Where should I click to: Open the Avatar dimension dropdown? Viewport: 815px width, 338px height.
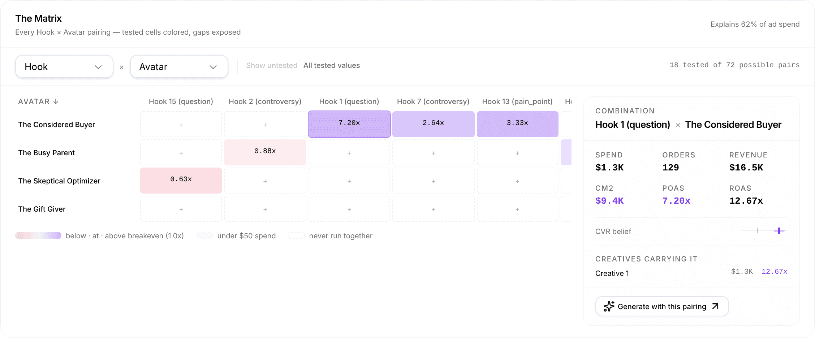[179, 66]
